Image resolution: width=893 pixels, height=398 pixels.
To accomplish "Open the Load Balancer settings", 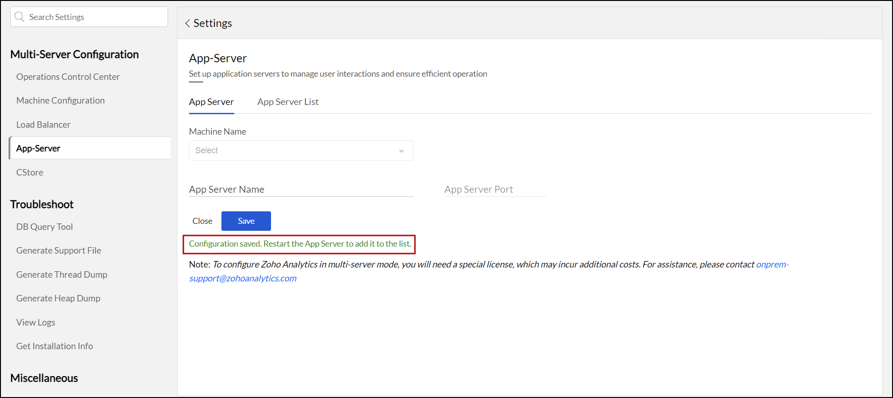I will tap(43, 124).
